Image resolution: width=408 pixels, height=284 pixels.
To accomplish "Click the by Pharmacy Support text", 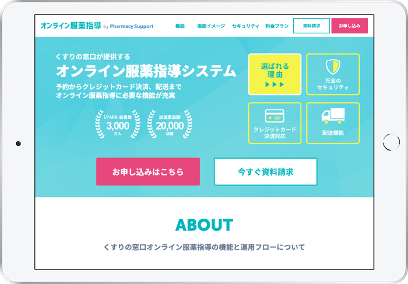I will click(128, 26).
